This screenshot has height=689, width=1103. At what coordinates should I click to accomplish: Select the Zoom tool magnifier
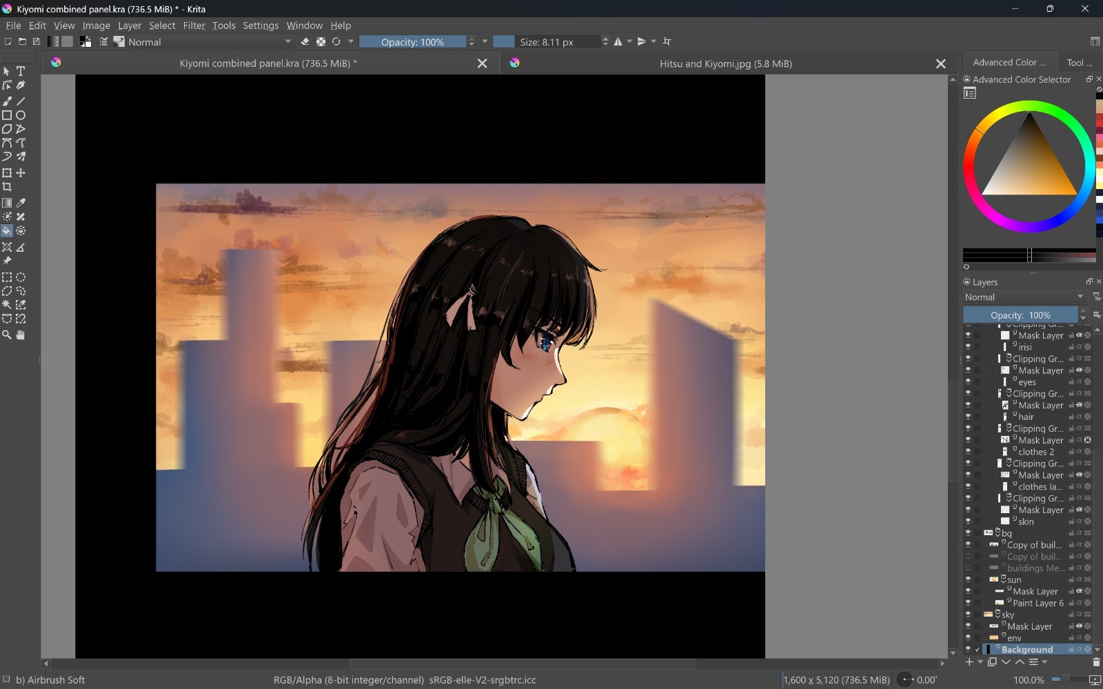pyautogui.click(x=7, y=334)
